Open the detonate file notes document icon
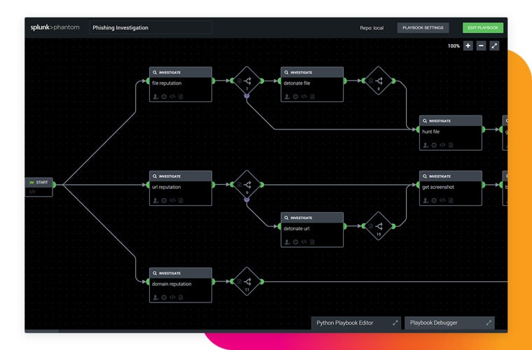 coord(312,97)
